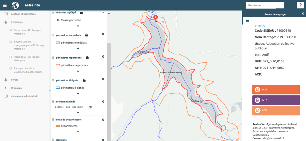
Task: Toggle the intercommunalités legend eye icon
Action: pyautogui.click(x=90, y=107)
